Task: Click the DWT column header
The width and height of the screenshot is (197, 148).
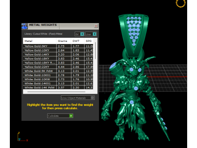Action: pos(78,41)
